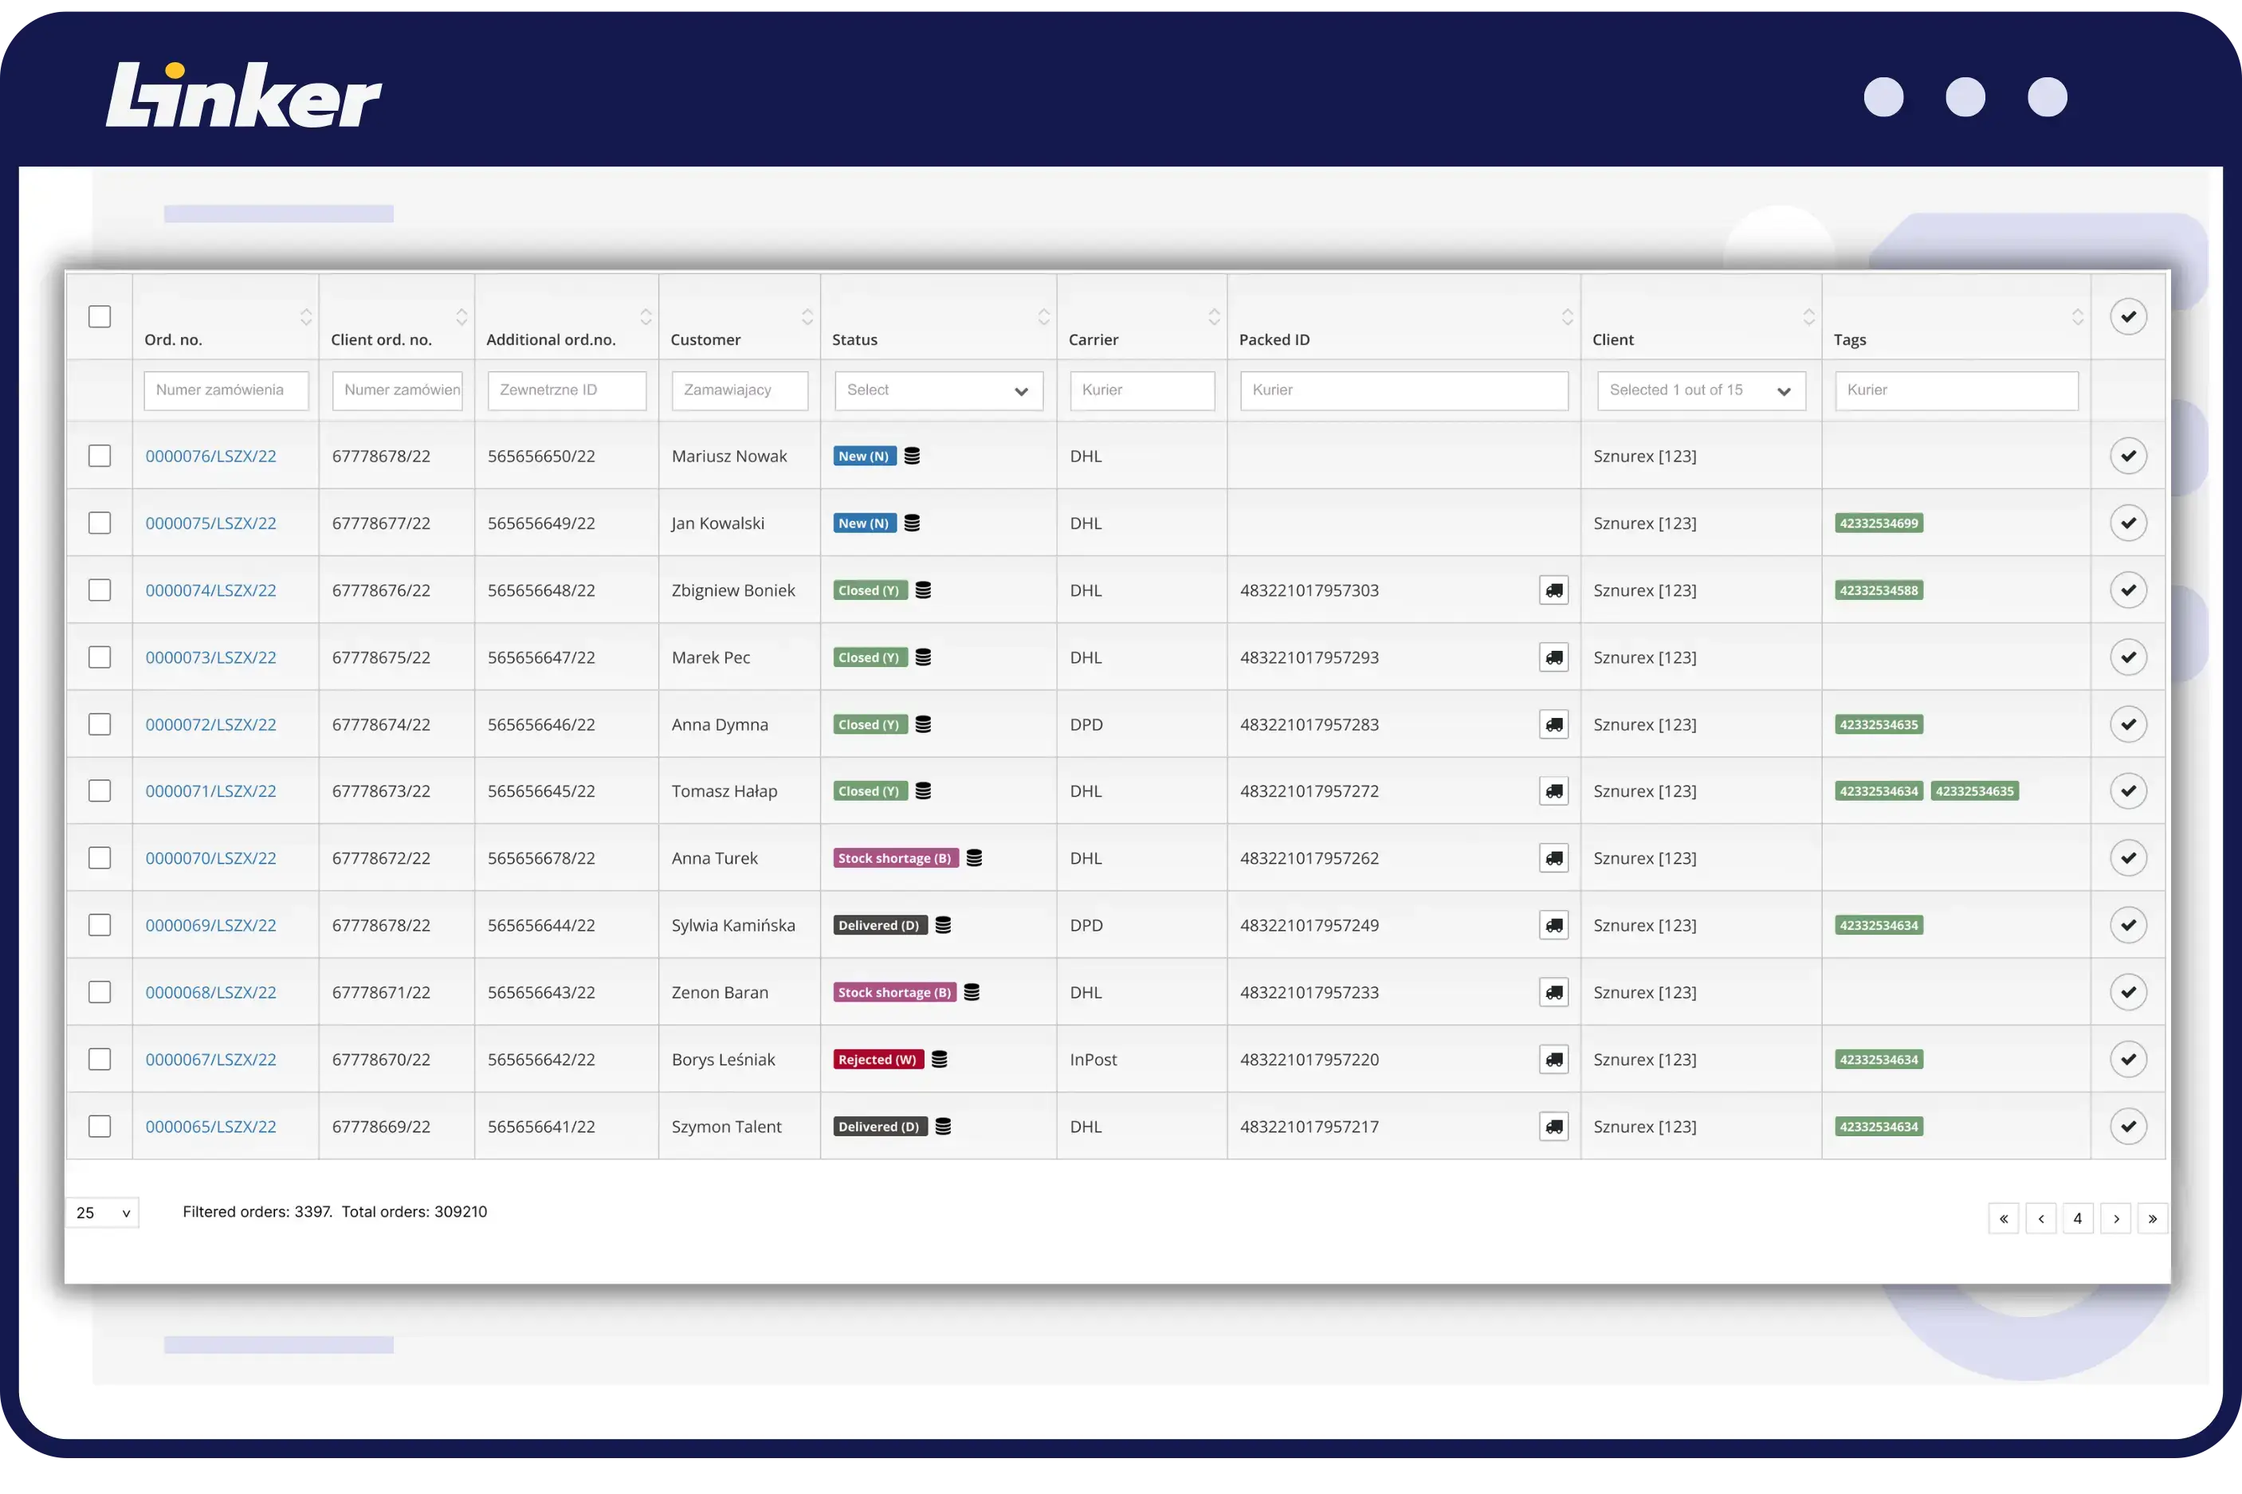Image resolution: width=2242 pixels, height=1494 pixels.
Task: Click tag 42332534699 in Jan Kowalski row
Action: (1878, 523)
